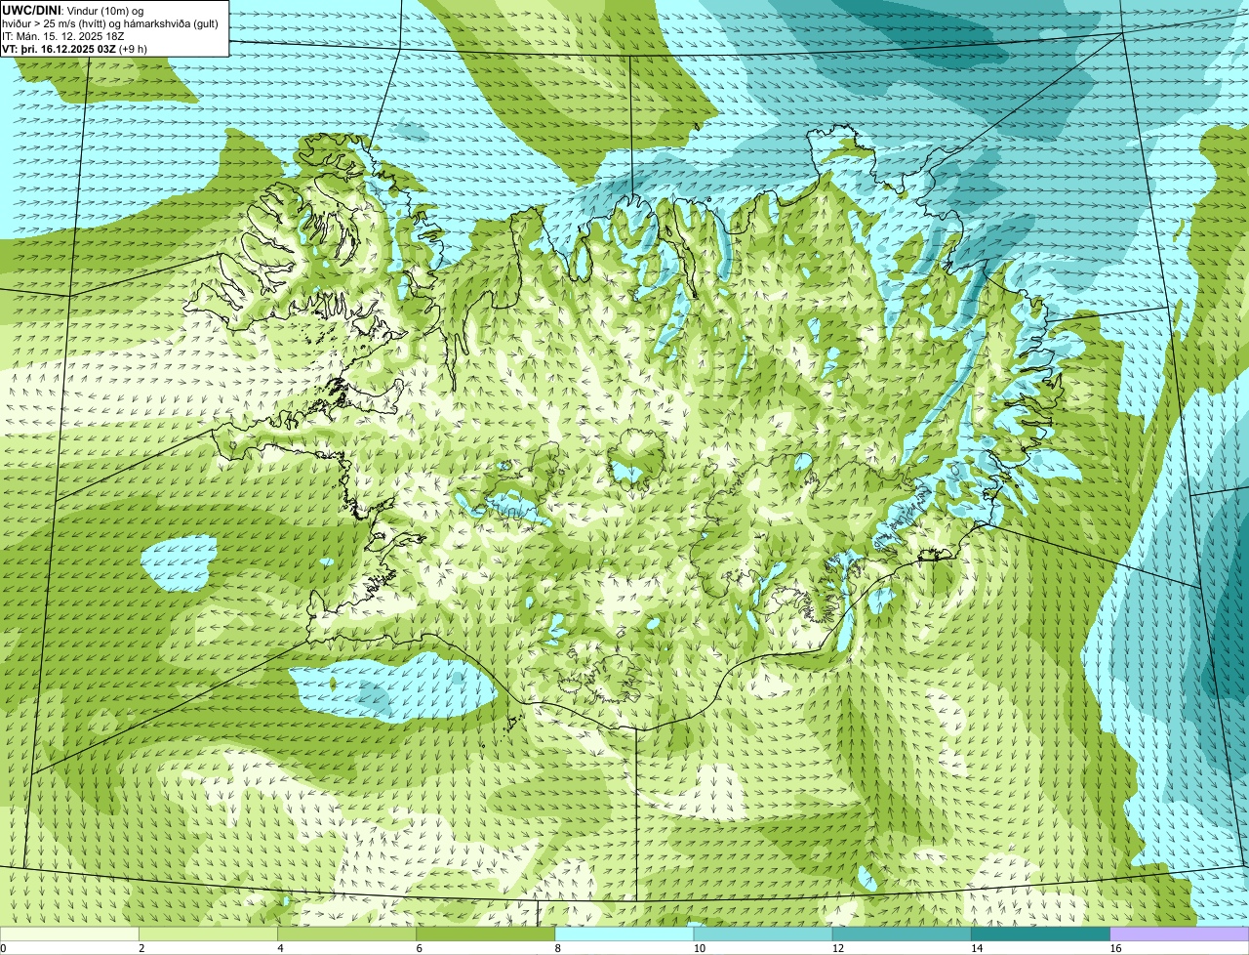Click the "IT: Mán. 15. 12. 2025 18Z" line
Screen dimensions: 1249x955
(63, 36)
